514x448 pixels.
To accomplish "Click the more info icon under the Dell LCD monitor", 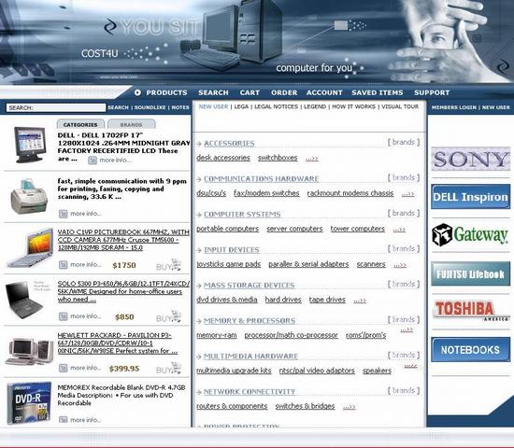I will (x=93, y=161).
